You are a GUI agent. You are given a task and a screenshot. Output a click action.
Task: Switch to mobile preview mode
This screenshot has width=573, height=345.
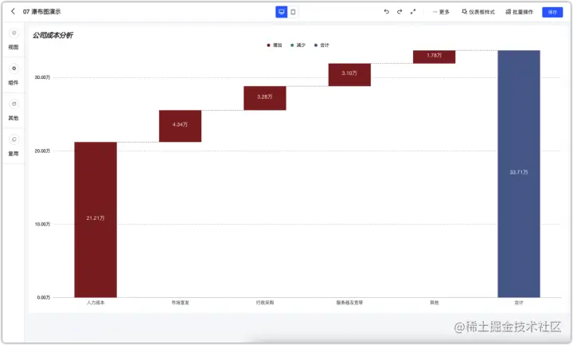click(293, 12)
